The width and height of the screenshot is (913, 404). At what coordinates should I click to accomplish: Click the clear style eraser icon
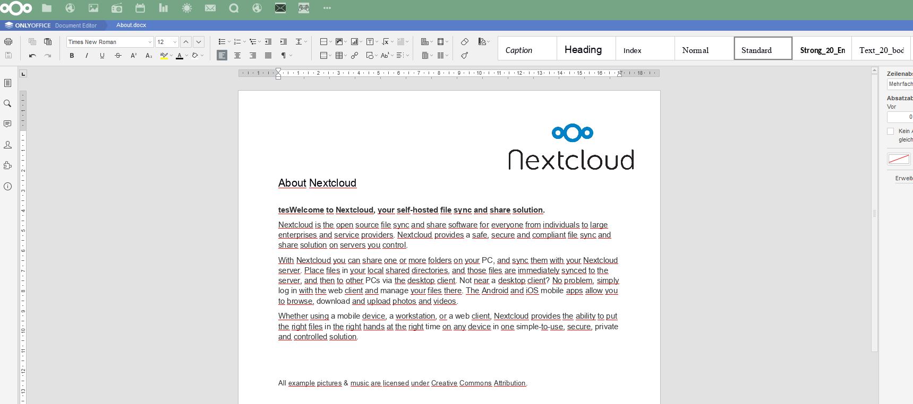coord(465,41)
